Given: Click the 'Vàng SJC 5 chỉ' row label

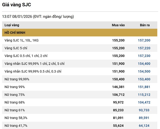Looking at the screenshot, I should (16, 48).
